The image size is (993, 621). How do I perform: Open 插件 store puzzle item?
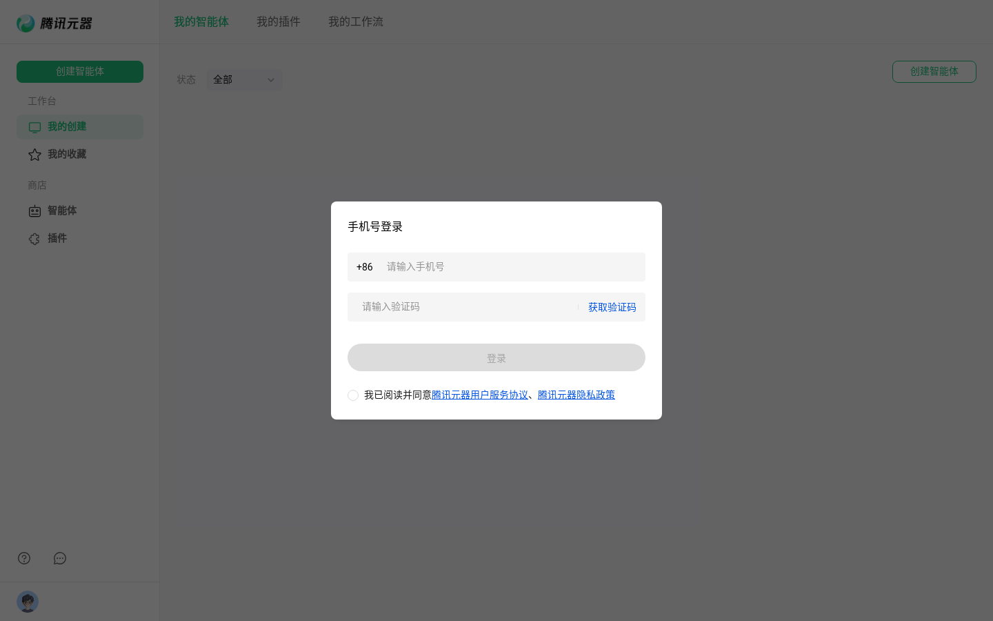coord(80,239)
